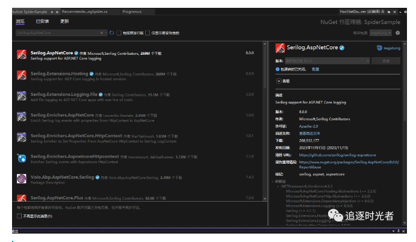This screenshot has width=416, height=242.
Task: Toggle the include prerelease checkbox
Action: pyautogui.click(x=119, y=33)
